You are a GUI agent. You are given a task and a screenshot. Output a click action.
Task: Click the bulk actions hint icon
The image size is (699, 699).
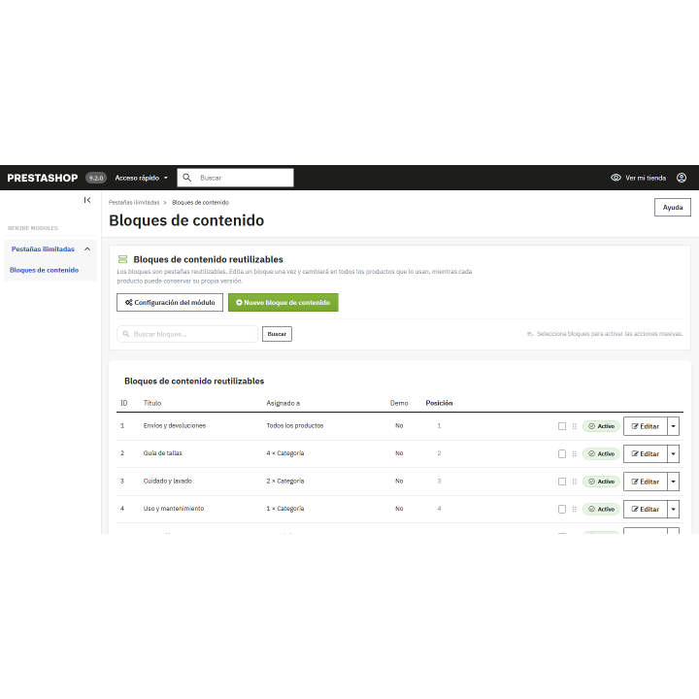click(530, 334)
